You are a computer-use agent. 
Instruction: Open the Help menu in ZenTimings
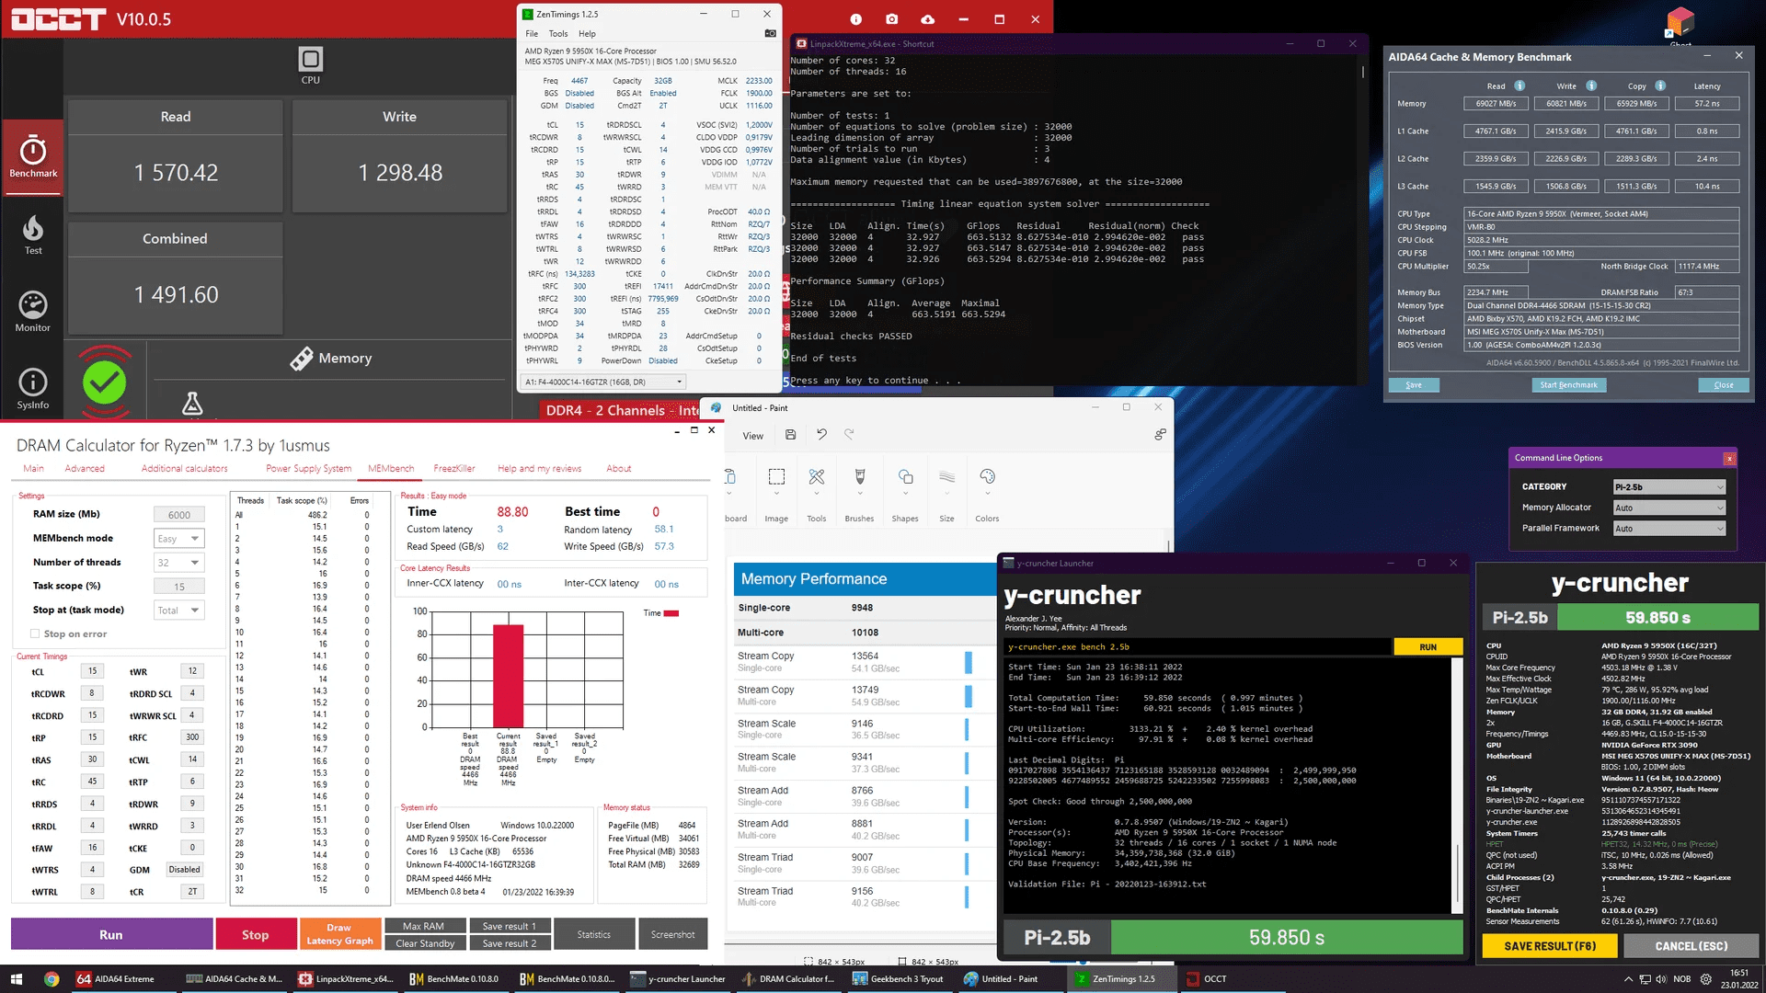[x=587, y=34]
